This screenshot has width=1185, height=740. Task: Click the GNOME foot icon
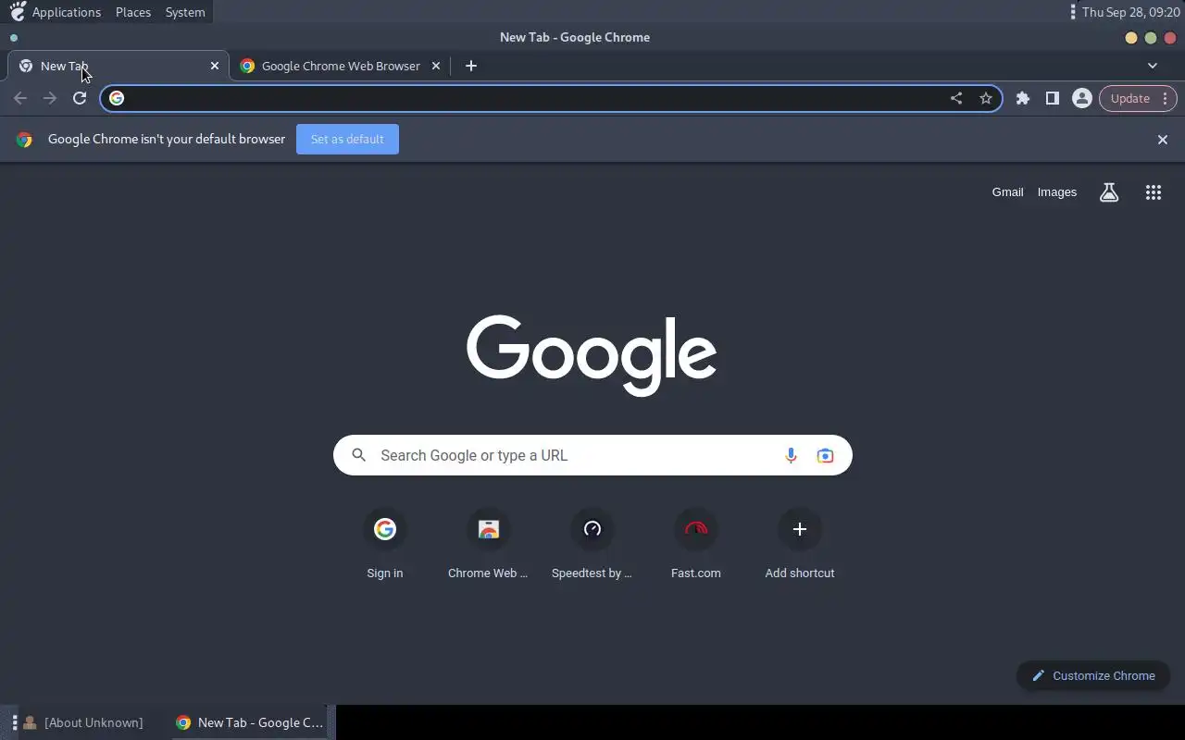[x=18, y=12]
